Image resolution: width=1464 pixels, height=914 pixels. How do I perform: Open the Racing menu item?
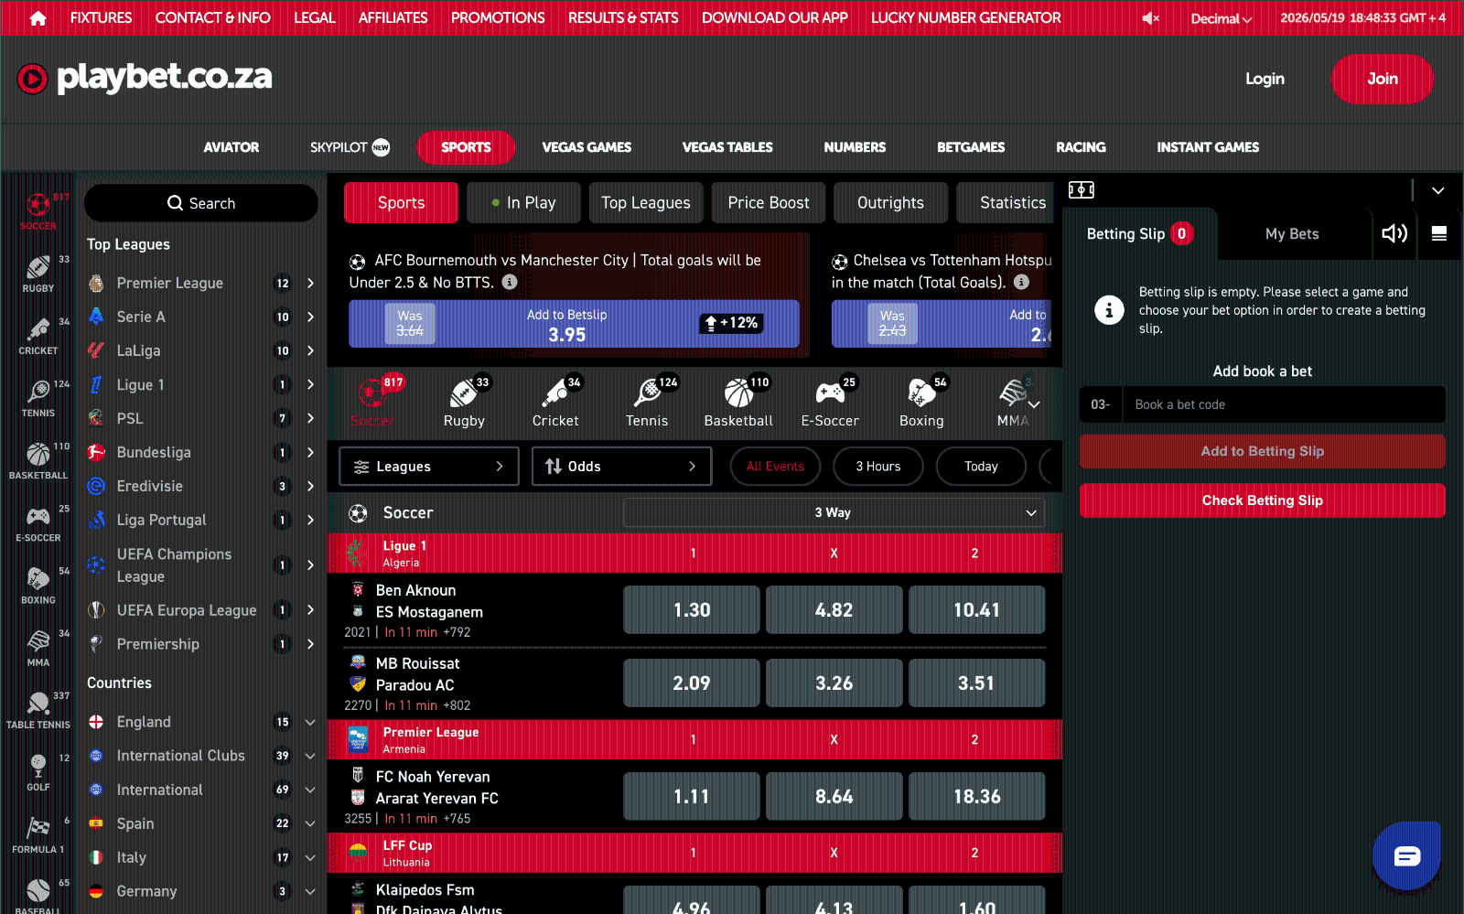(1081, 147)
